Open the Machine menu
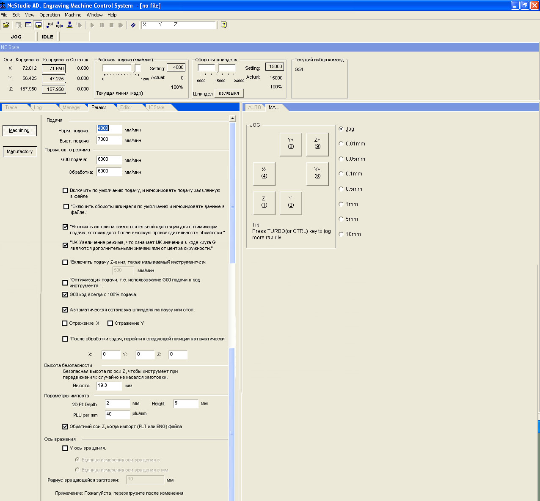540x501 pixels. (73, 15)
